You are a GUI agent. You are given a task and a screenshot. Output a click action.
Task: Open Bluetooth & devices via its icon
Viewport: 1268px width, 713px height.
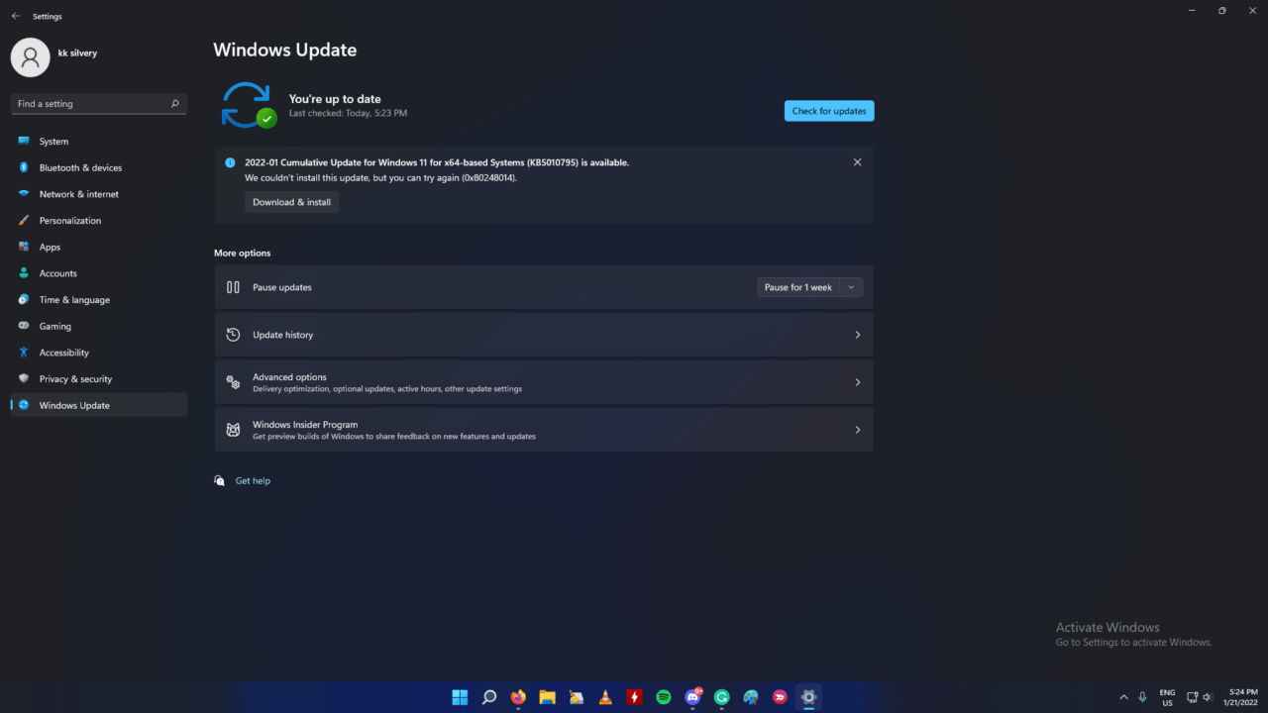[x=24, y=167]
